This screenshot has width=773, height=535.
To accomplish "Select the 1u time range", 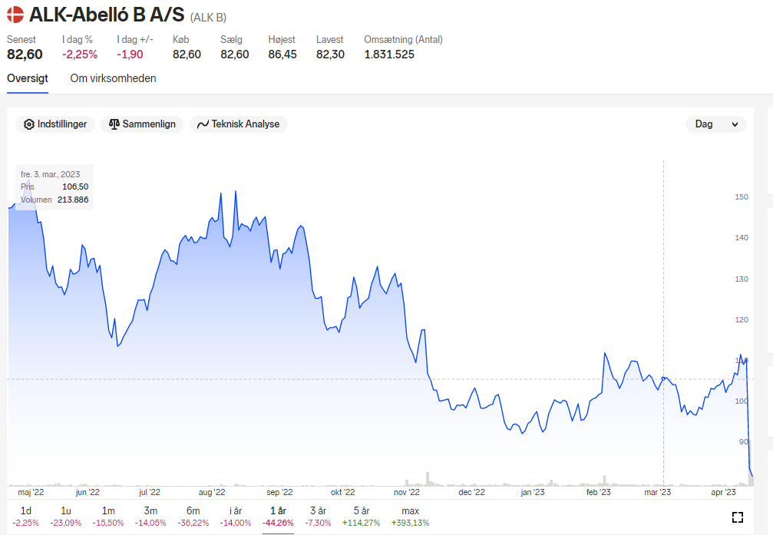I will click(65, 517).
